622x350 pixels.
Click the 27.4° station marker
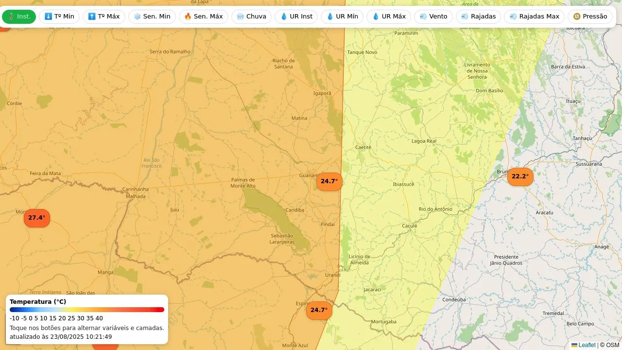coord(36,218)
